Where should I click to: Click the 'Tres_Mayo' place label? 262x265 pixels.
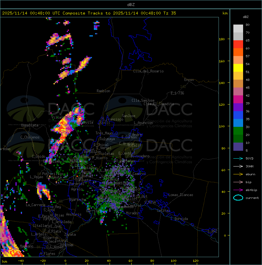coord(104,133)
